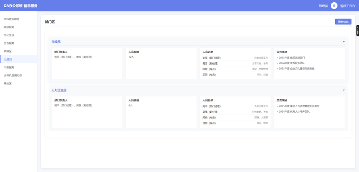
Task: Select 领导区 in the sidebar
Action: pyautogui.click(x=18, y=51)
